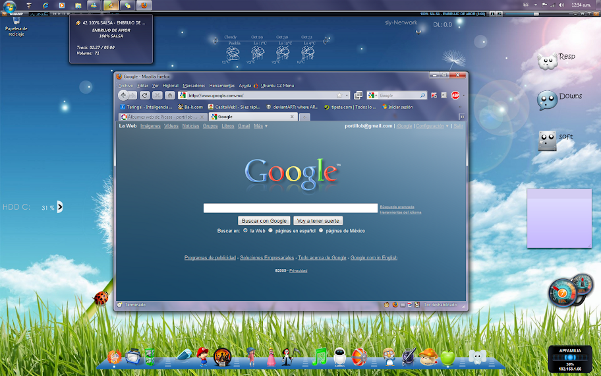Expand the Google 'Más' menu
601x376 pixels.
point(261,126)
